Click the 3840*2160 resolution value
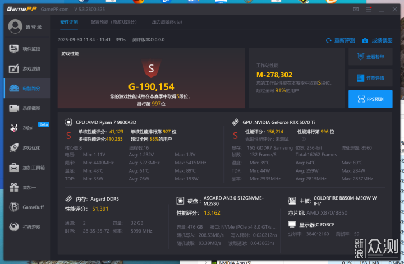 coord(318,234)
